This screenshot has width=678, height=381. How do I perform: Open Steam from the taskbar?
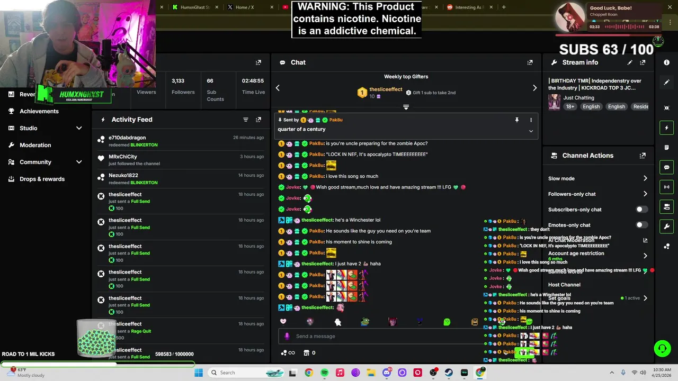pyautogui.click(x=449, y=373)
